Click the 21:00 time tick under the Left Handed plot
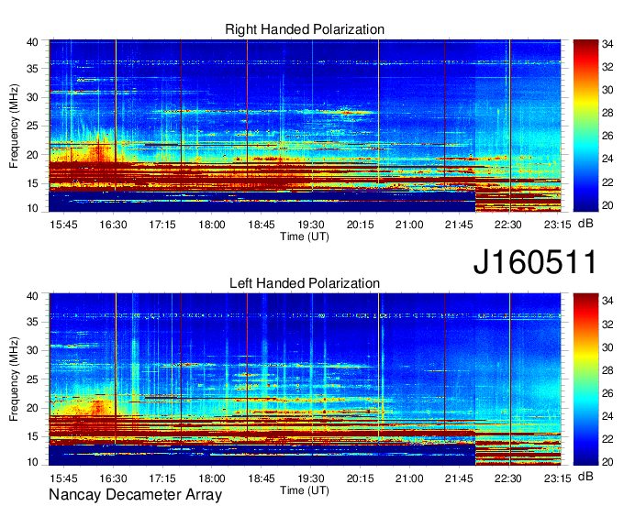This screenshot has height=506, width=624. (409, 478)
